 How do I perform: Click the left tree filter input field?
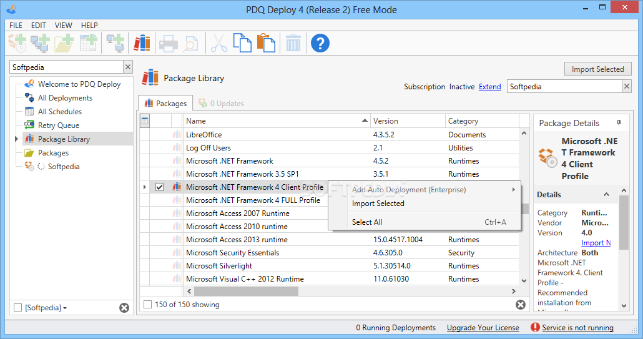click(x=66, y=67)
